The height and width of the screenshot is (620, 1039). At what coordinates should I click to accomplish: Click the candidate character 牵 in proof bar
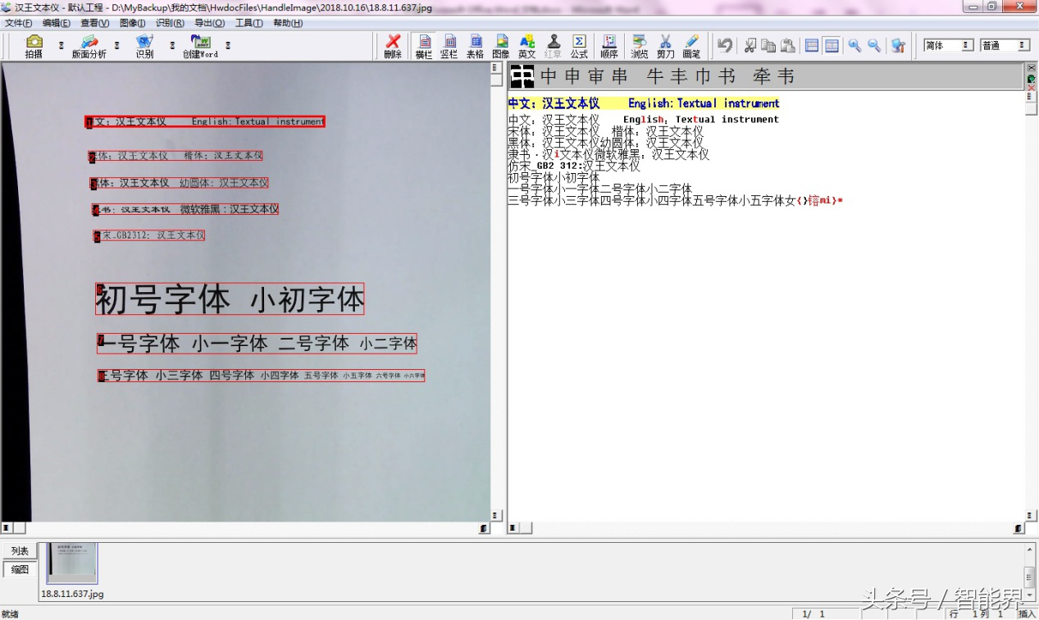[763, 76]
